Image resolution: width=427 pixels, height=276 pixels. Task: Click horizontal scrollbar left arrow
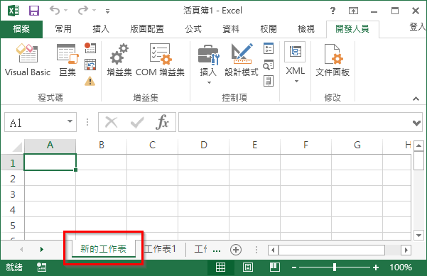273,250
